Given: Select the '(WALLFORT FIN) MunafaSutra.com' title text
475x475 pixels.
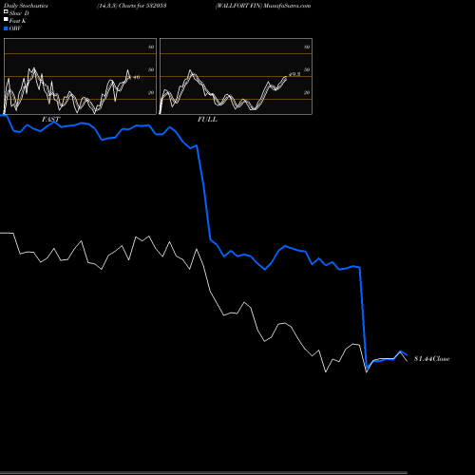Looking at the screenshot, I should (x=263, y=6).
